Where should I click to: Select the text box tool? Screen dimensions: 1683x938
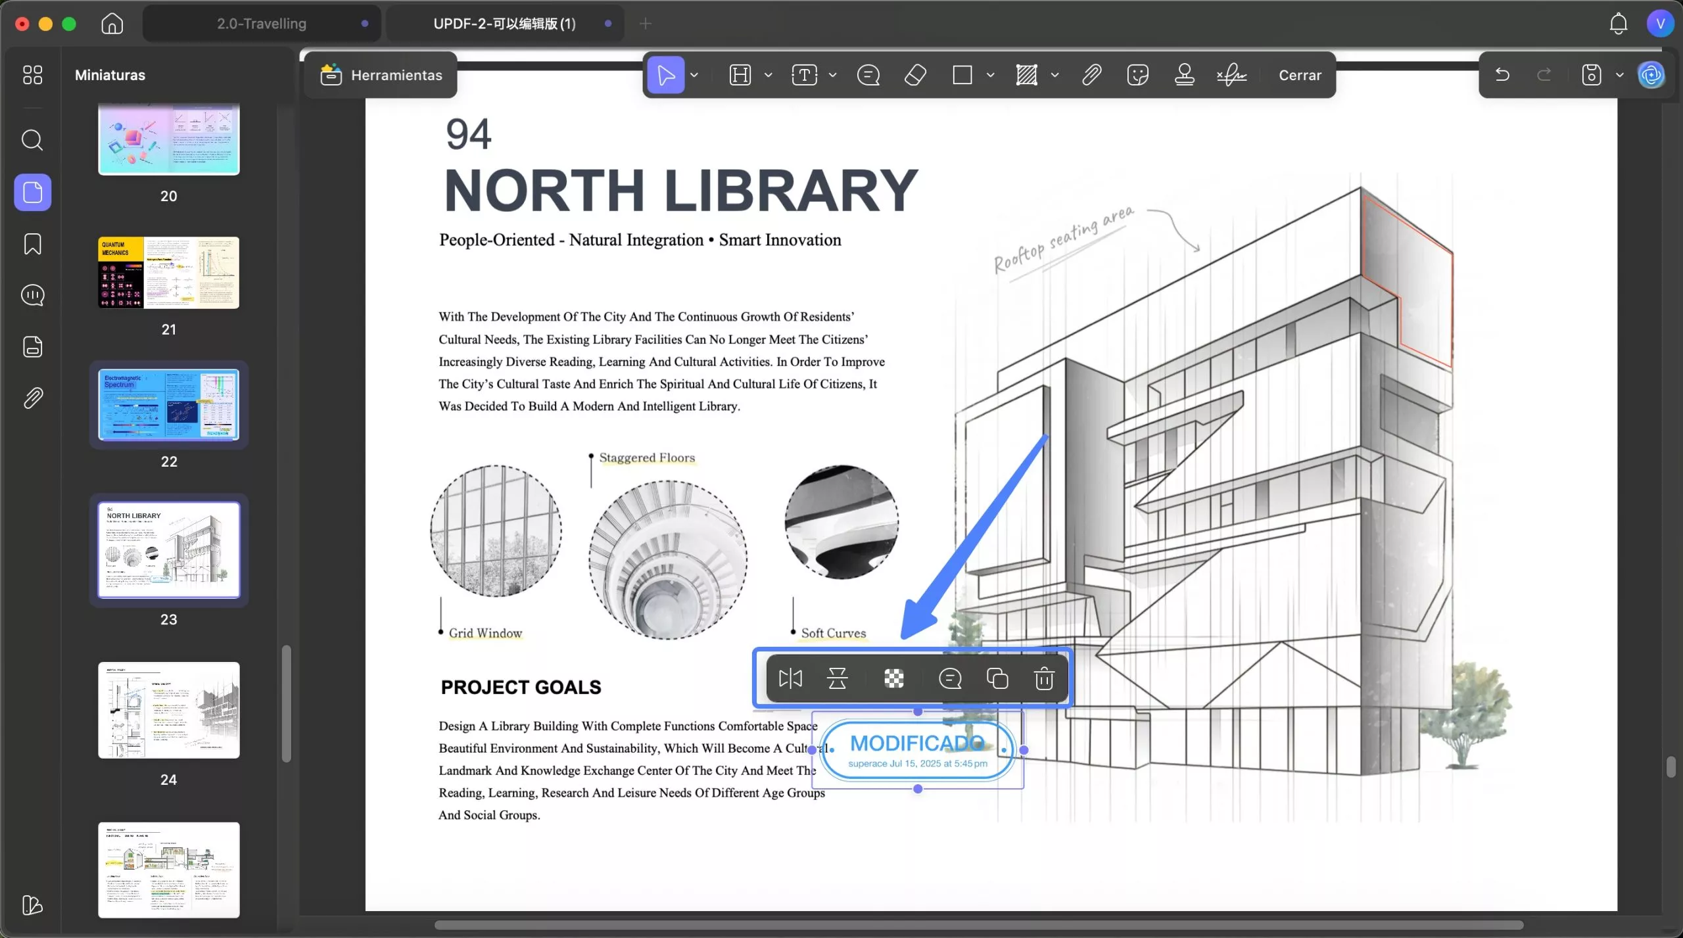tap(805, 75)
